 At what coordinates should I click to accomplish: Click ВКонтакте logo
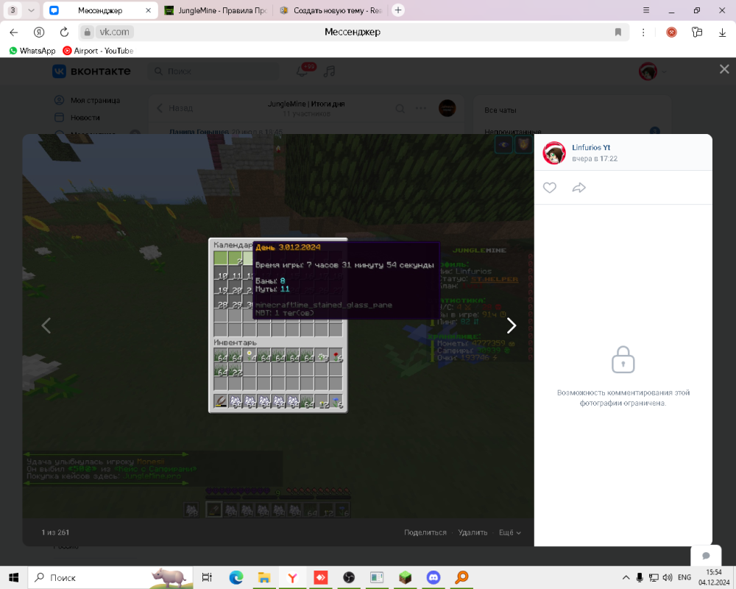coord(91,71)
